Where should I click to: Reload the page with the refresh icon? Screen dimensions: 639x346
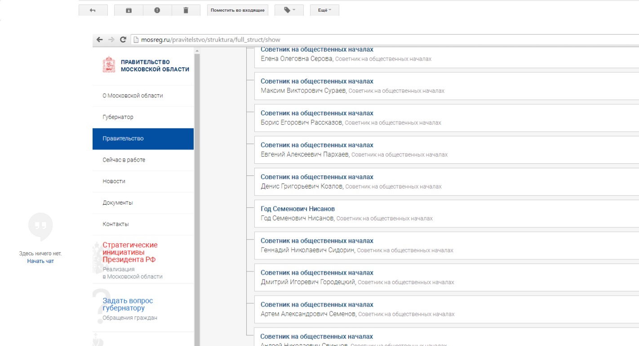tap(123, 39)
